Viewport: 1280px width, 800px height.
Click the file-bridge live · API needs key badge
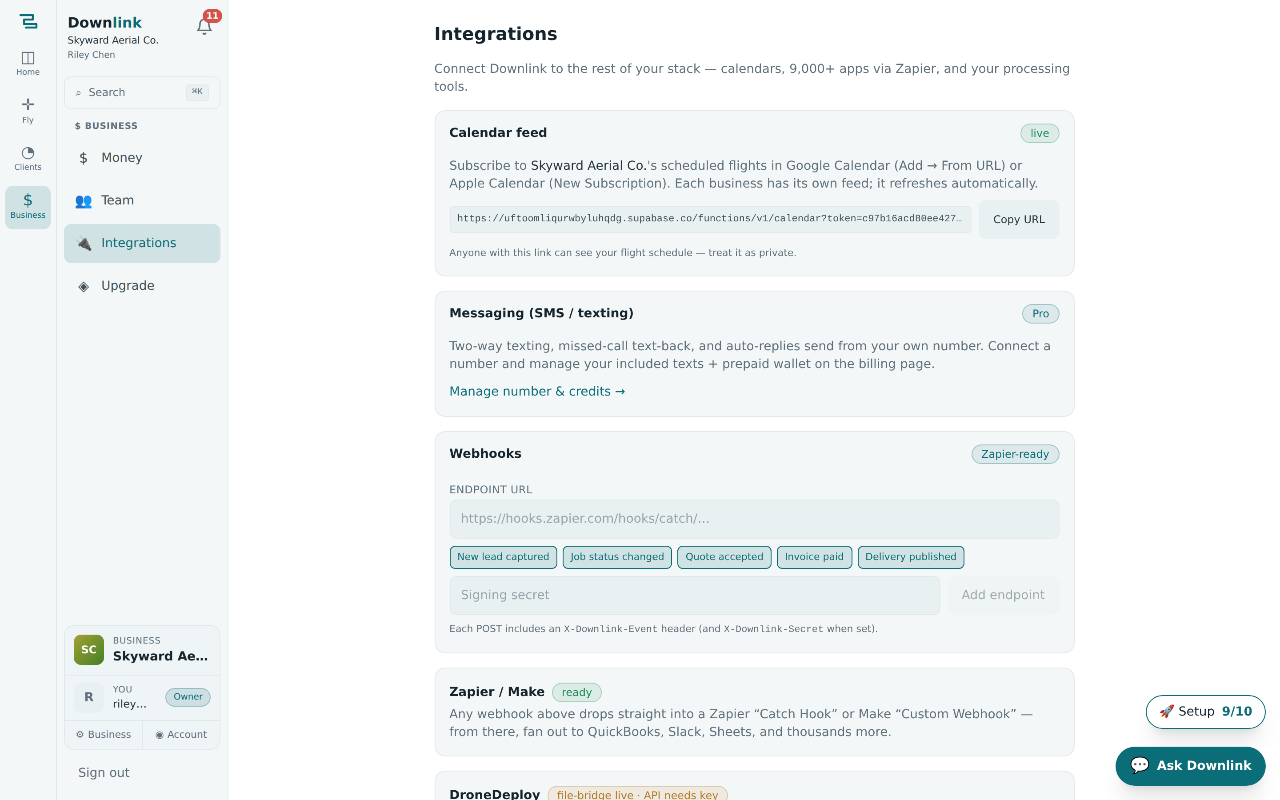tap(637, 794)
